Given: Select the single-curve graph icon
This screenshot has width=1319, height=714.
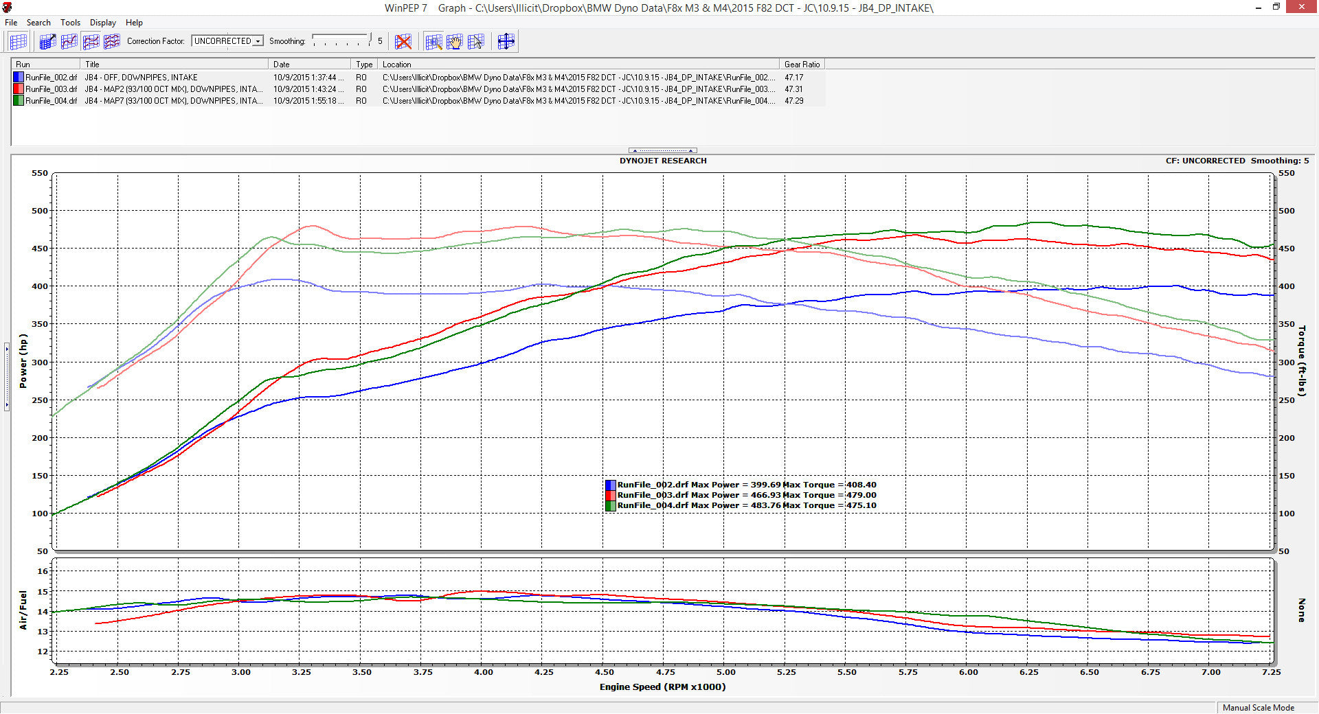Looking at the screenshot, I should click(x=69, y=42).
